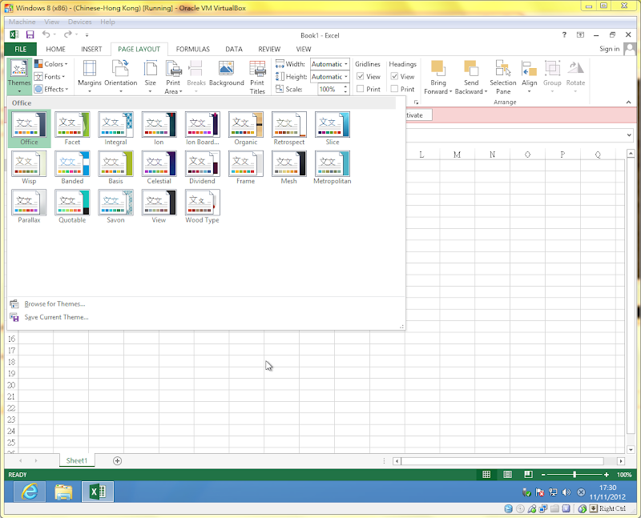Switch to the HOME tab
The height and width of the screenshot is (518, 641).
point(55,49)
